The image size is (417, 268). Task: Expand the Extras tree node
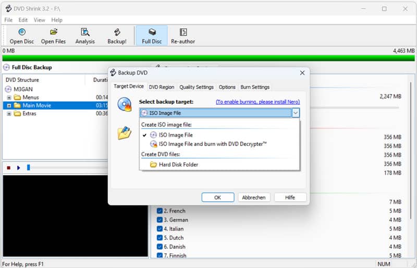[9, 114]
